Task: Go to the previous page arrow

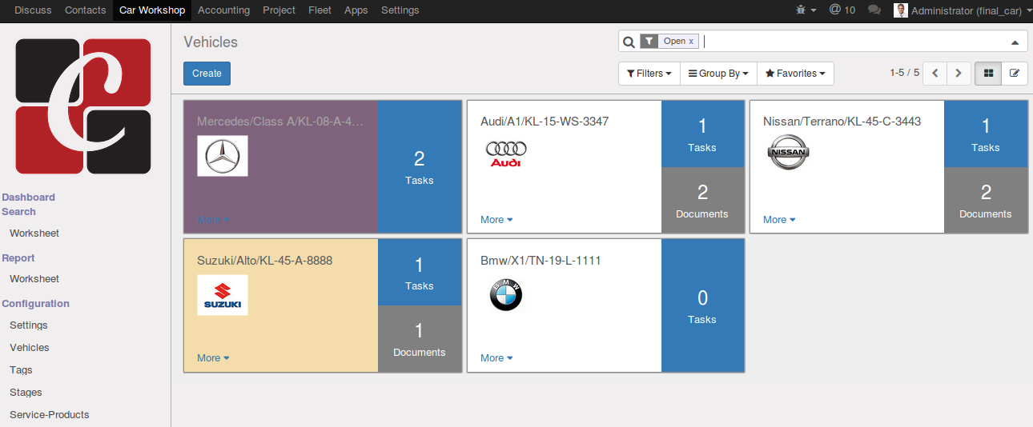Action: [x=935, y=74]
